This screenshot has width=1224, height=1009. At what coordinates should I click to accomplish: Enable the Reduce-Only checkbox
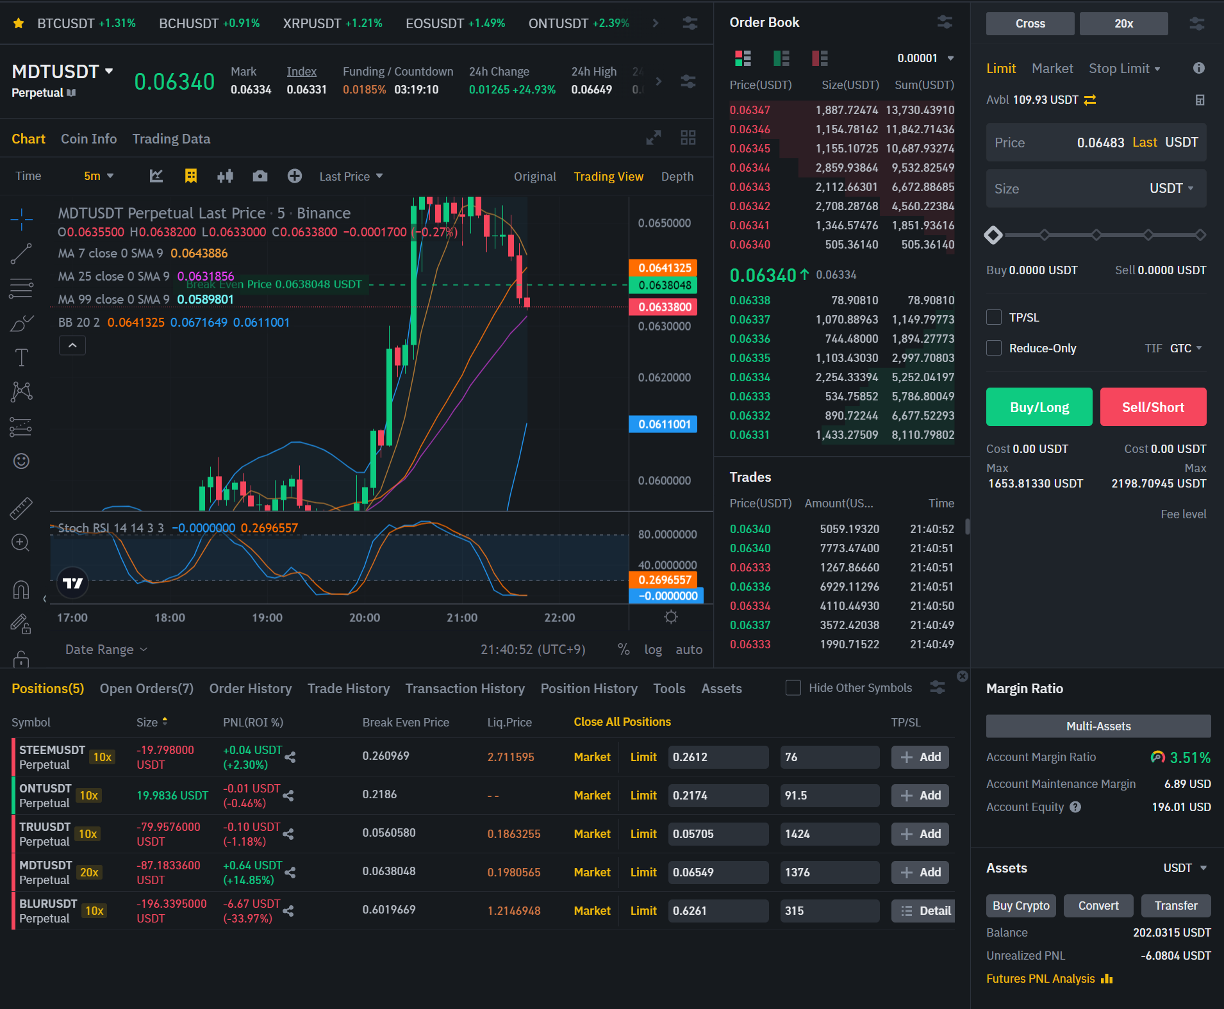[994, 348]
